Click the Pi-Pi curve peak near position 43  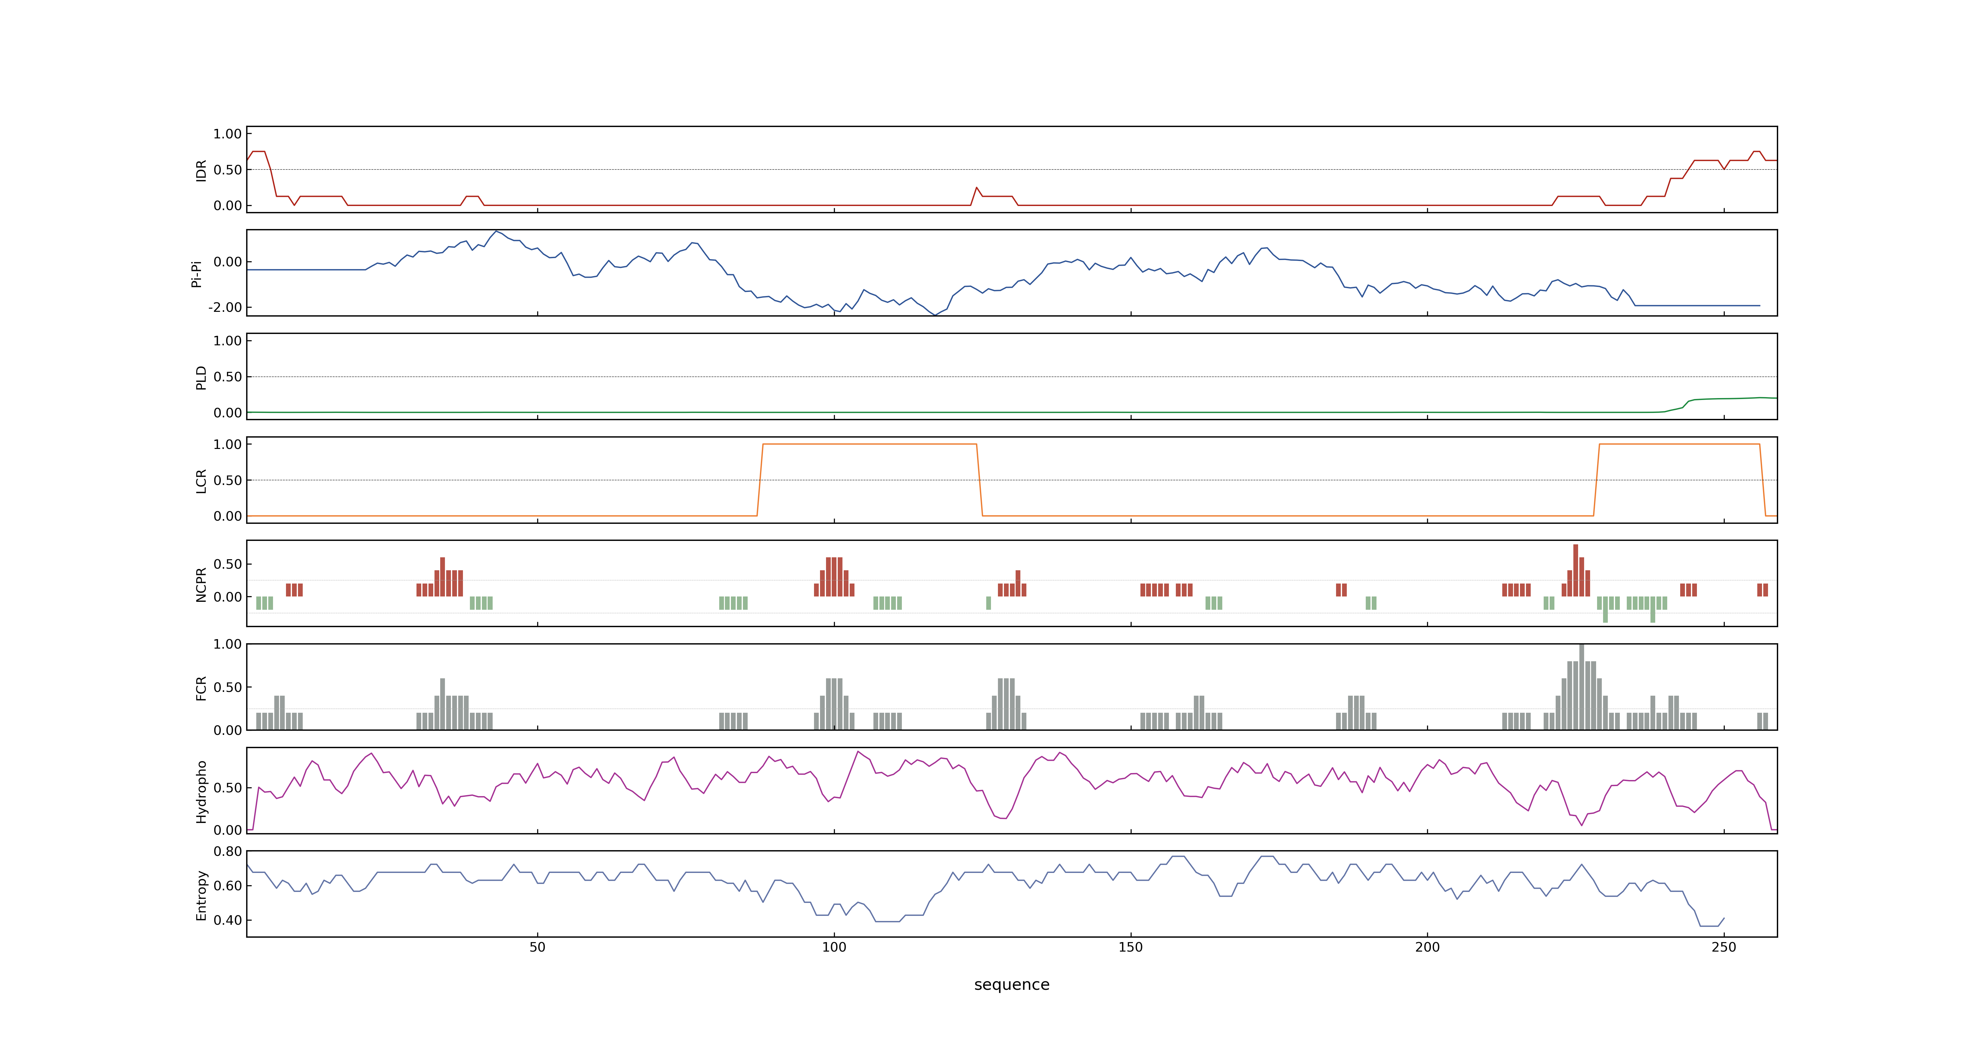496,232
